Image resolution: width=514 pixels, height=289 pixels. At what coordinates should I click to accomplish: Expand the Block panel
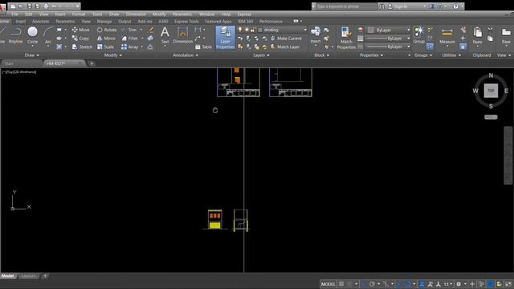click(321, 55)
